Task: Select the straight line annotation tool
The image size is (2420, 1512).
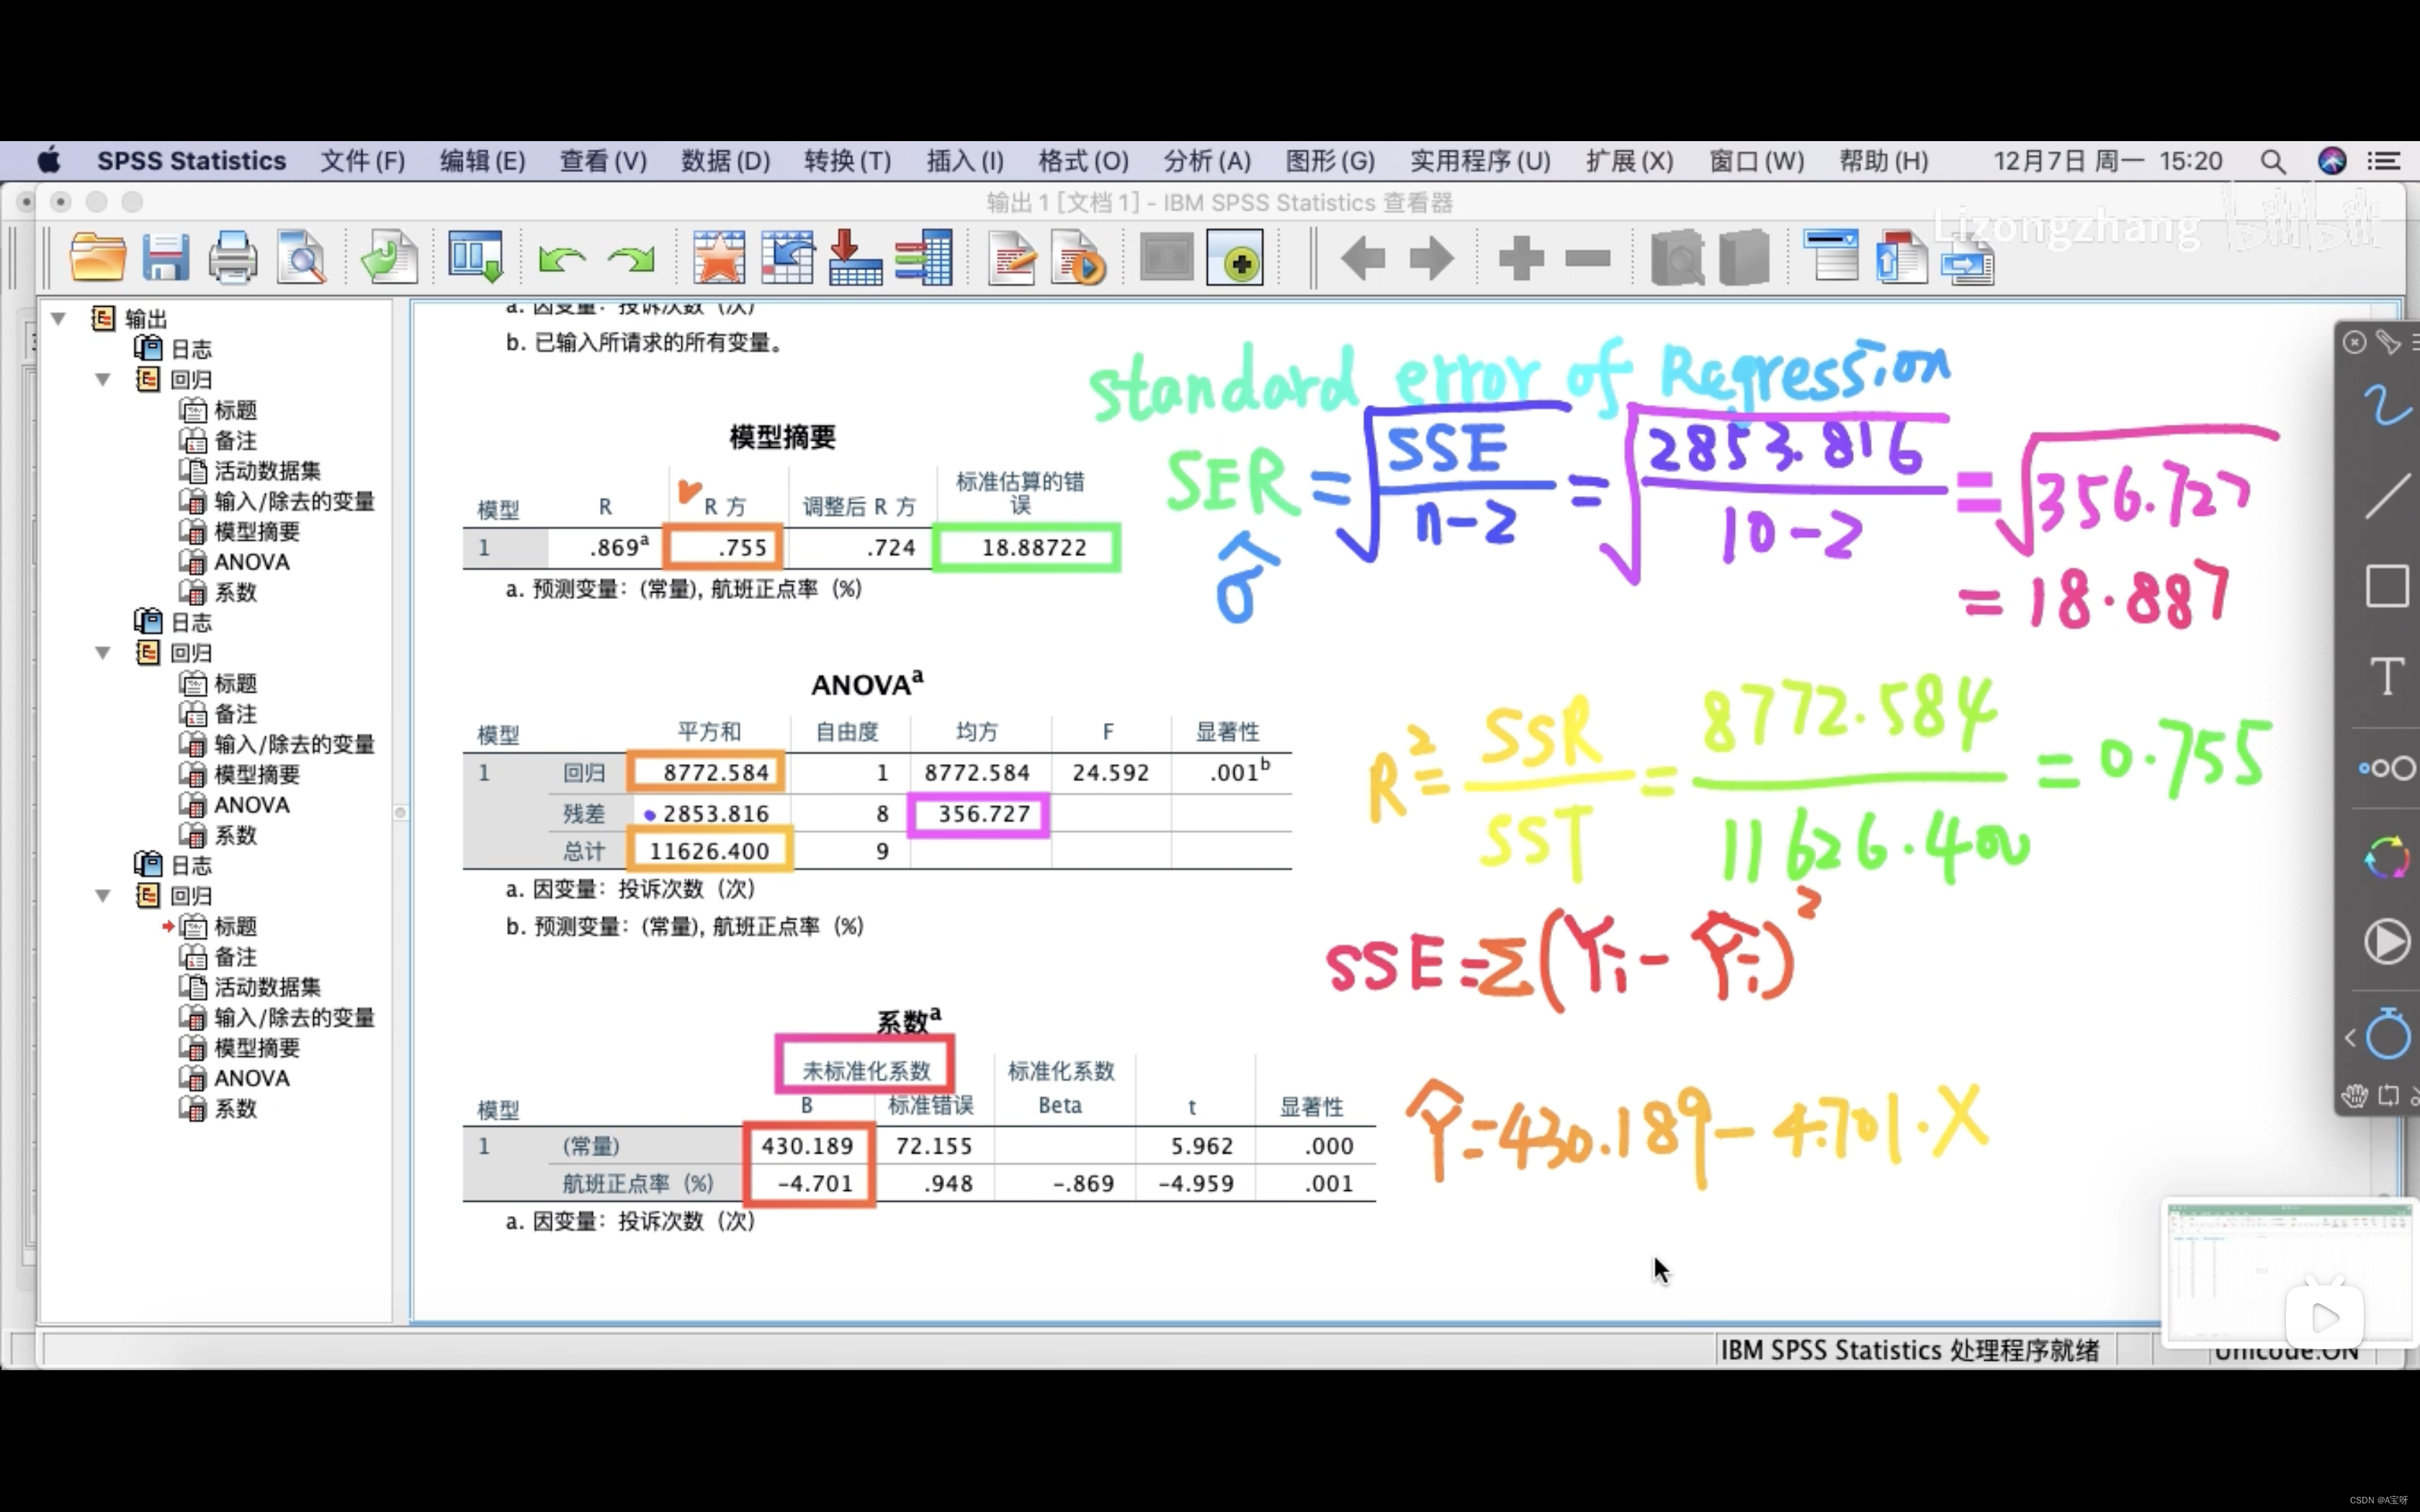Action: [2386, 497]
